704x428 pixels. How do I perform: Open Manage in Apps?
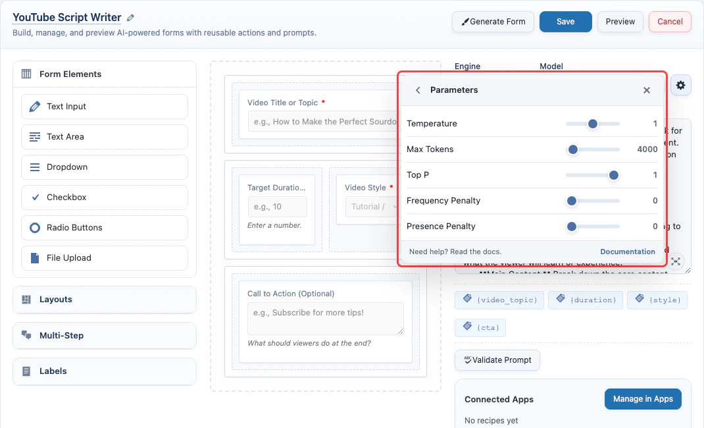click(643, 399)
